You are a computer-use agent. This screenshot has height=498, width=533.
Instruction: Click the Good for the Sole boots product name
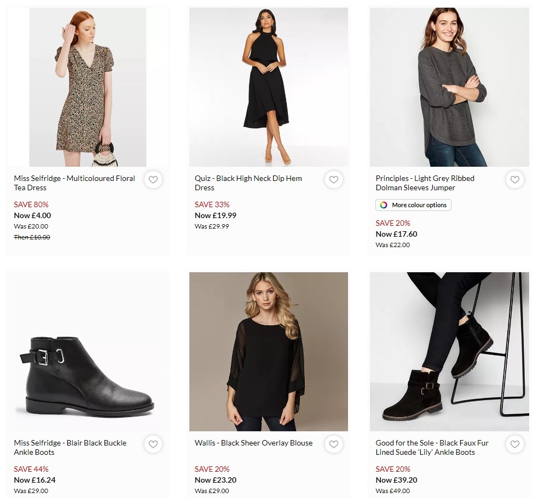coord(432,447)
